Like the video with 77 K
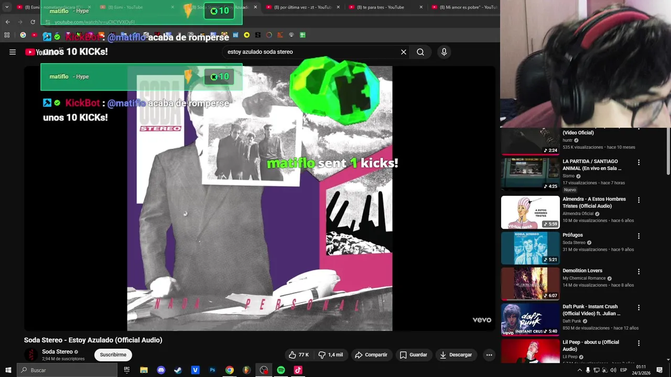671x377 pixels. tap(299, 355)
